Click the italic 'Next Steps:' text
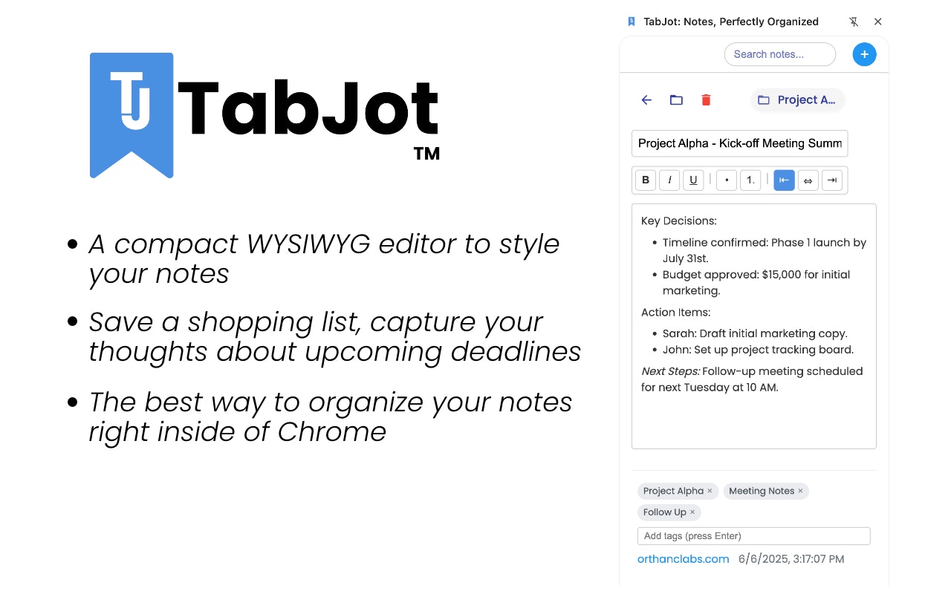951x594 pixels. 670,371
